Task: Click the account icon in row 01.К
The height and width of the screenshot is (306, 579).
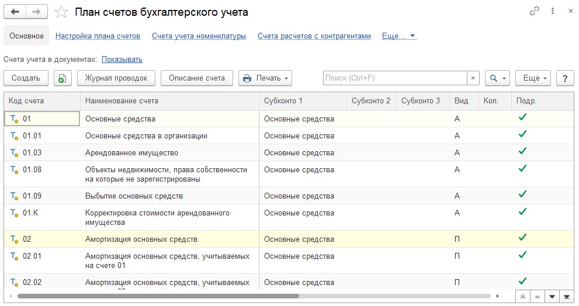Action: pyautogui.click(x=15, y=213)
